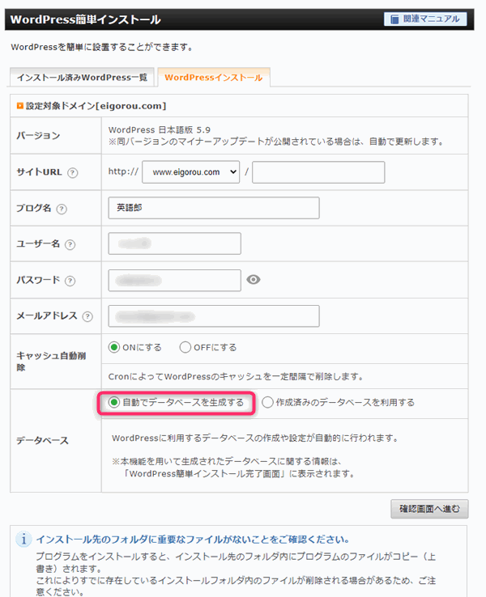Click the Cron cache deletion description text
Screen dimensions: 486x597
click(x=236, y=376)
